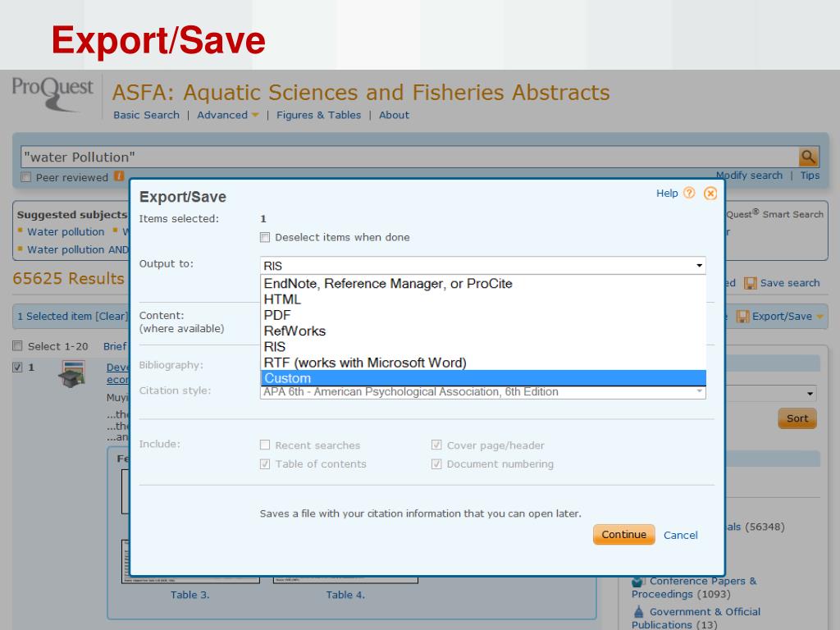Open the Table 3. link
Image resolution: width=840 pixels, height=630 pixels.
190,596
